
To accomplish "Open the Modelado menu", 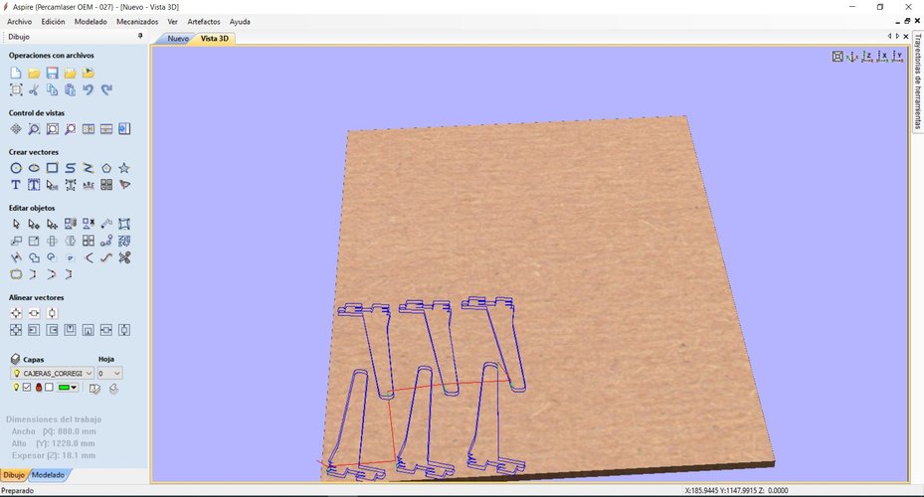I will pos(91,22).
